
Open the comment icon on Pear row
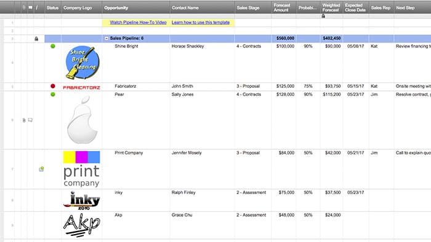[x=30, y=120]
